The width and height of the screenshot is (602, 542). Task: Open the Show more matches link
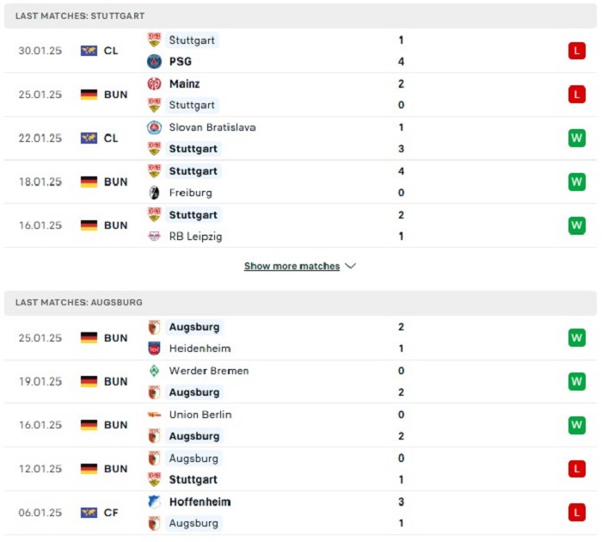[292, 266]
